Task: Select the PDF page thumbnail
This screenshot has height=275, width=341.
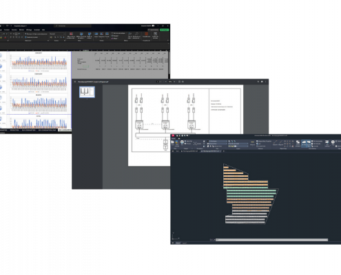Action: (87, 92)
